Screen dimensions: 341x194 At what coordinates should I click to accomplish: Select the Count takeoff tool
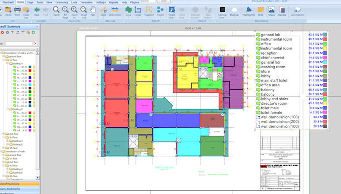click(160, 12)
